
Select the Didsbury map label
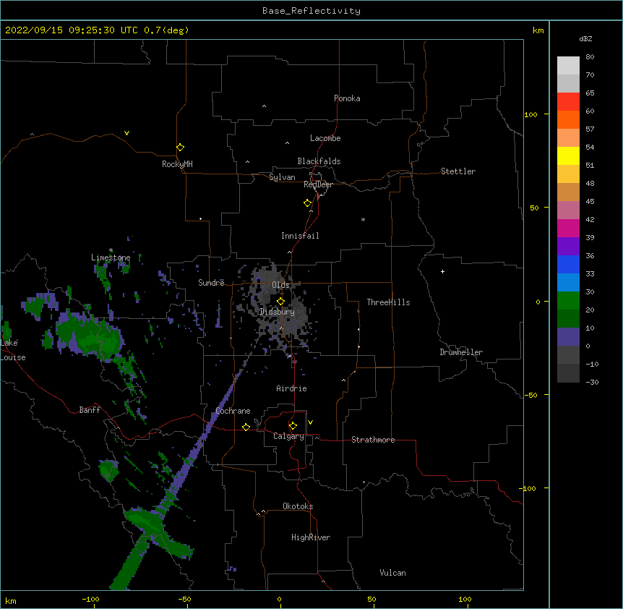(x=277, y=312)
